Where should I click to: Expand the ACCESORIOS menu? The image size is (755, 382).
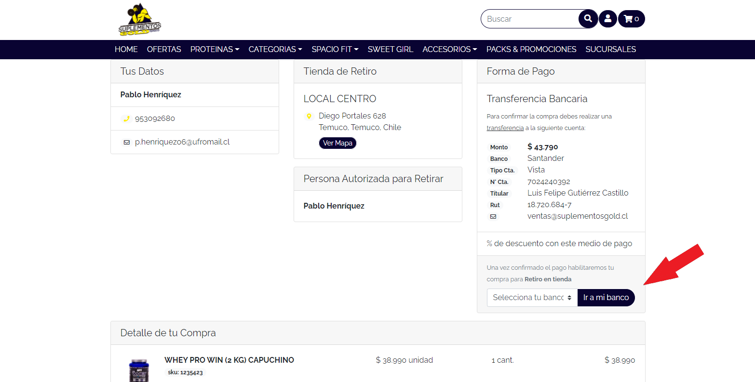coord(449,49)
